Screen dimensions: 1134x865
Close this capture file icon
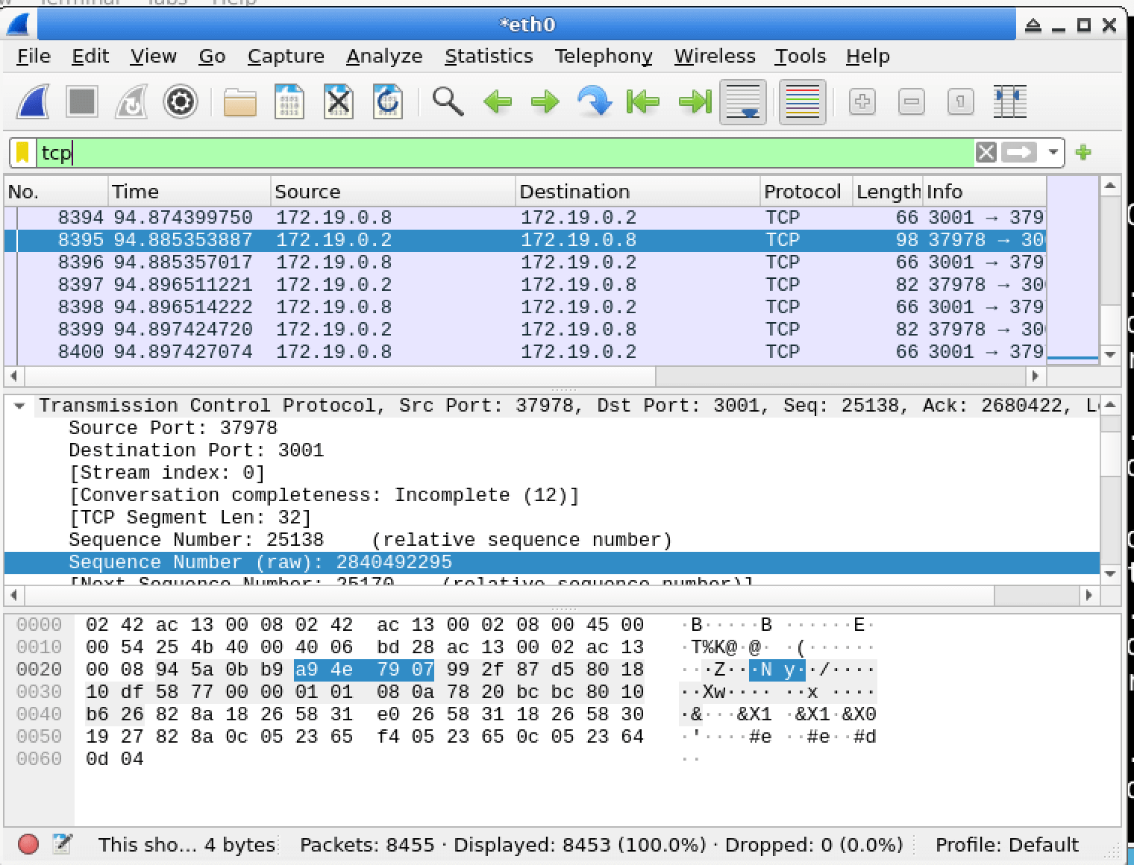(339, 101)
